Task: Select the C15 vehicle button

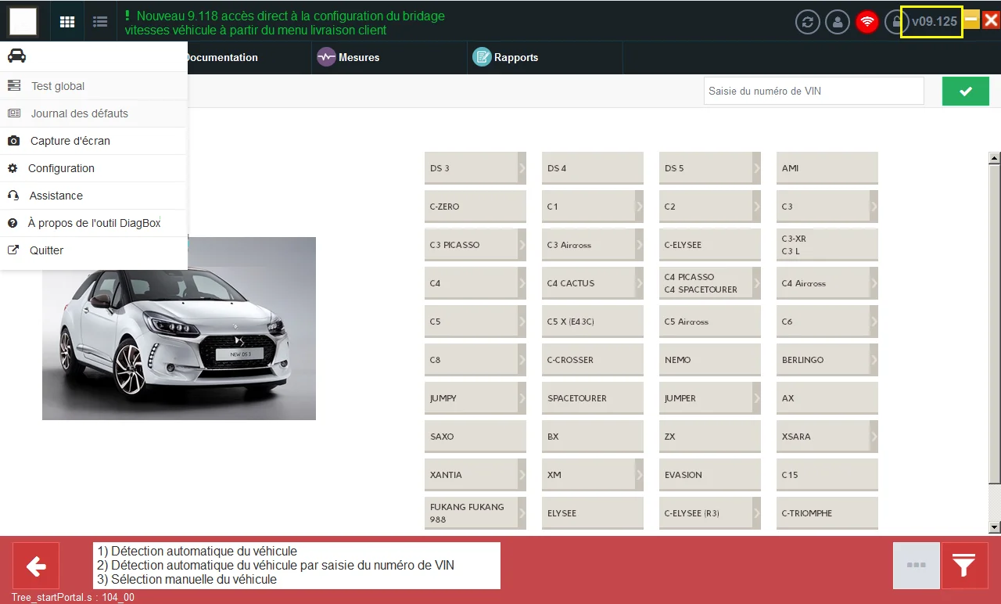Action: coord(827,475)
